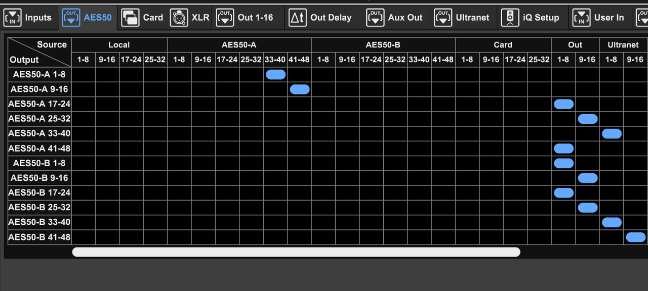Route Local 1-8 to AES50-A 1-8
This screenshot has width=648, height=291.
coord(84,75)
